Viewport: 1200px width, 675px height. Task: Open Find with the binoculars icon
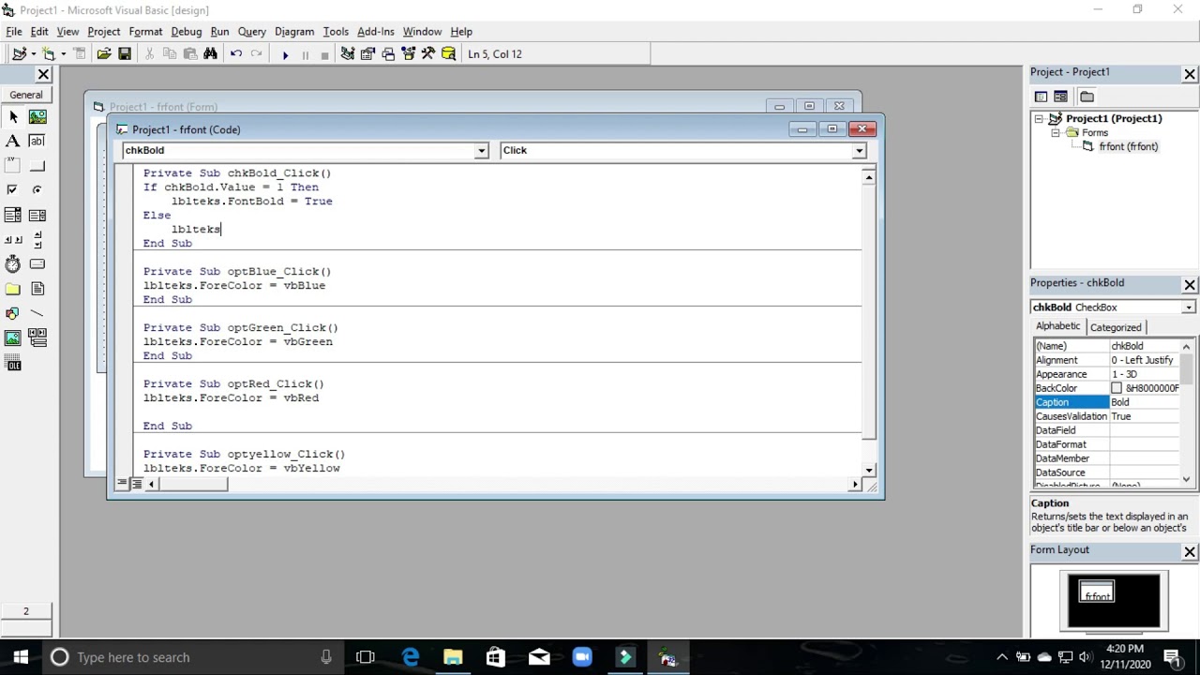210,54
